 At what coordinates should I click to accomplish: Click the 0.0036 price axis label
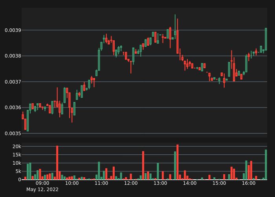tap(13, 108)
